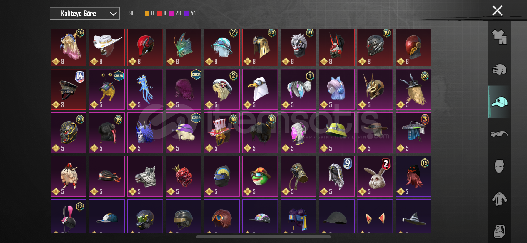Click the red quality counter showing 11
This screenshot has height=243, width=527.
tap(162, 13)
